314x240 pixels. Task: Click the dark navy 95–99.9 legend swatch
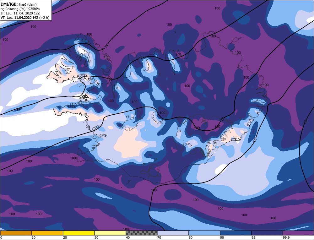pyautogui.click(x=267, y=233)
